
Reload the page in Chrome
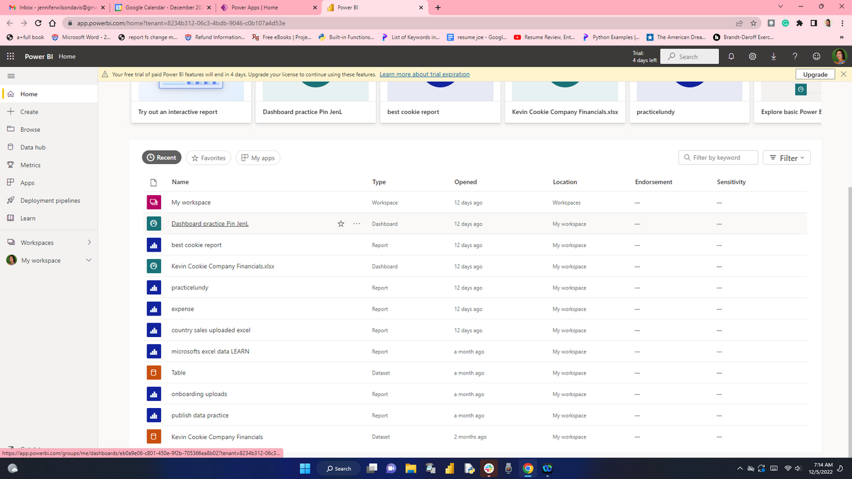[x=38, y=23]
